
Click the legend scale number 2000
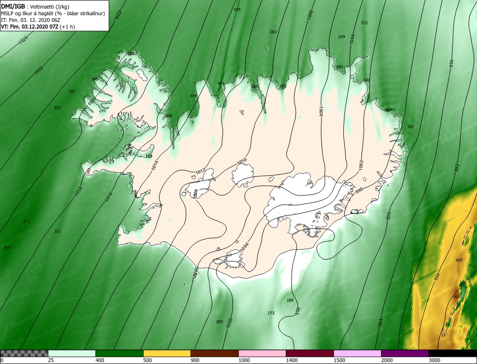click(x=387, y=361)
